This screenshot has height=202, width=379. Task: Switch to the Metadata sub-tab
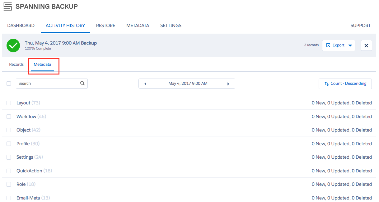click(x=42, y=65)
